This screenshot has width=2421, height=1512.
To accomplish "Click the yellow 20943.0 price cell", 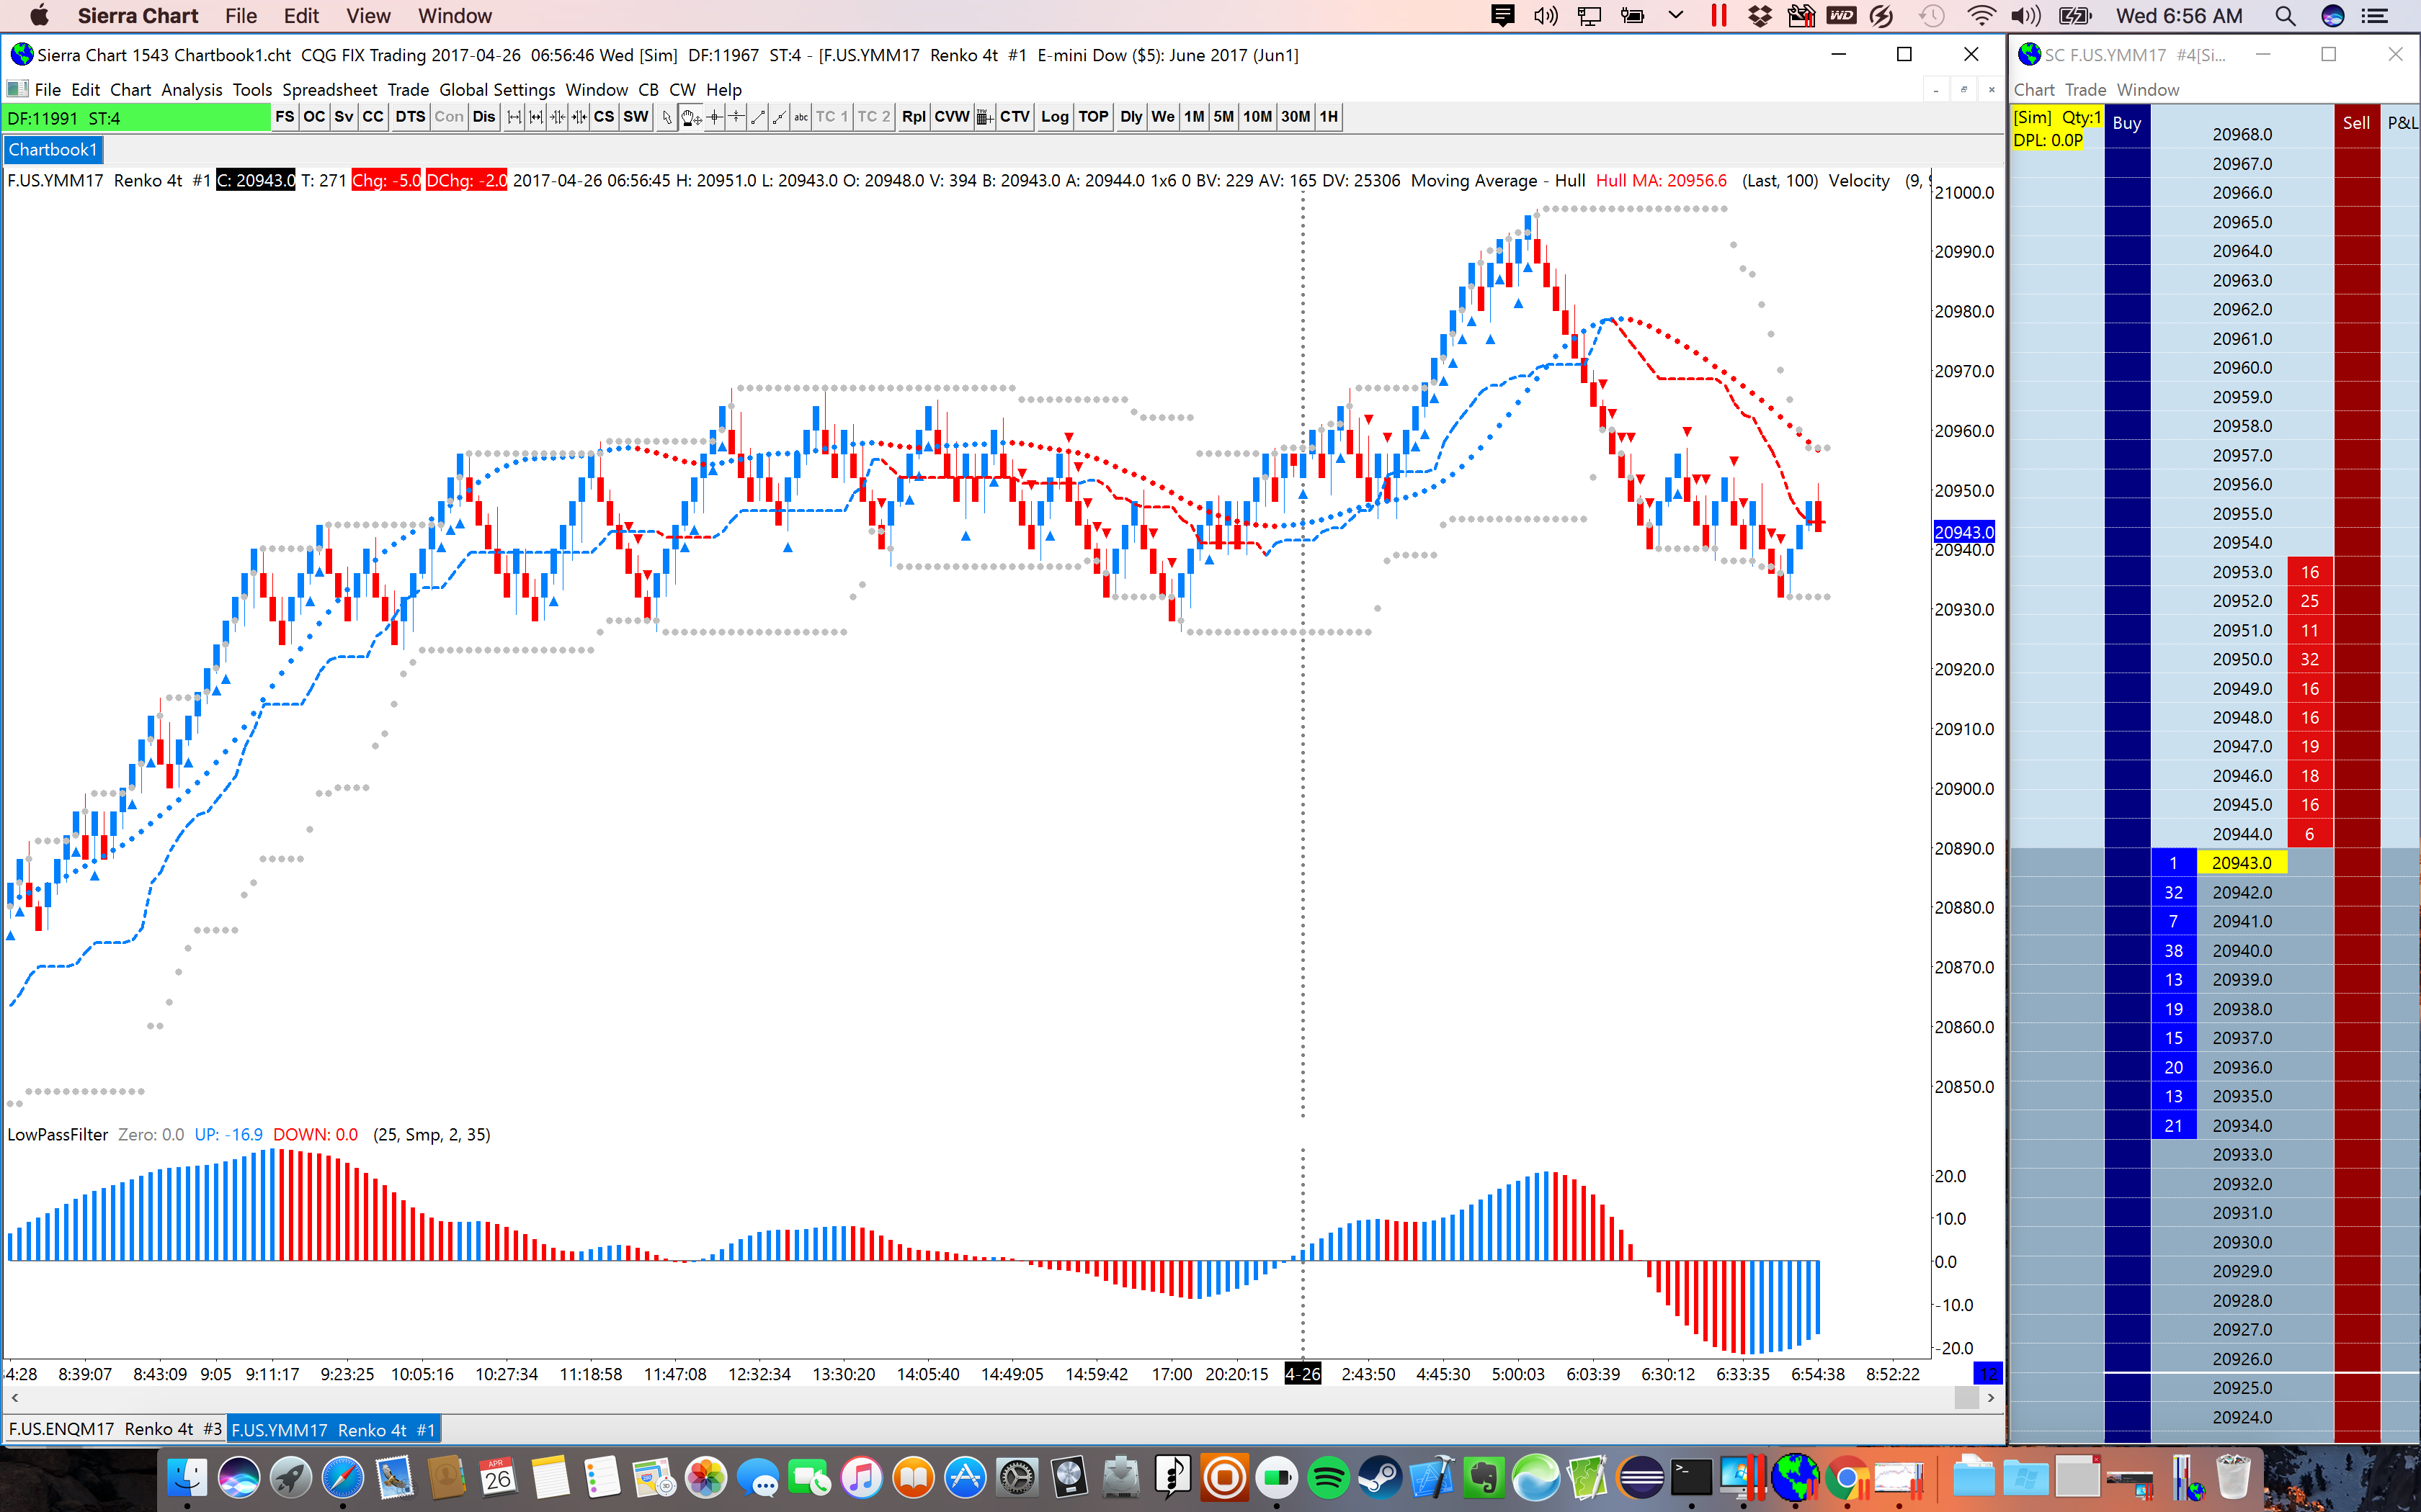I will [x=2242, y=863].
